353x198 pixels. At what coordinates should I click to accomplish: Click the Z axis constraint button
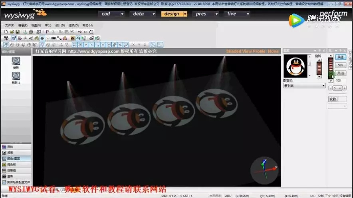pos(145,45)
